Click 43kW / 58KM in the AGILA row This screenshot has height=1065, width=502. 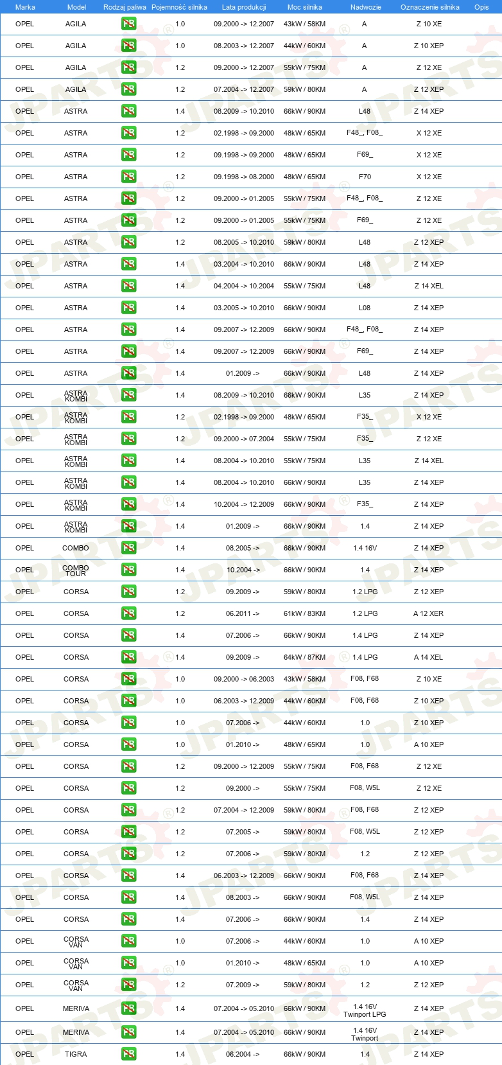tap(304, 24)
